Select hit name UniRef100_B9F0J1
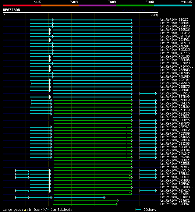 tap(175, 177)
